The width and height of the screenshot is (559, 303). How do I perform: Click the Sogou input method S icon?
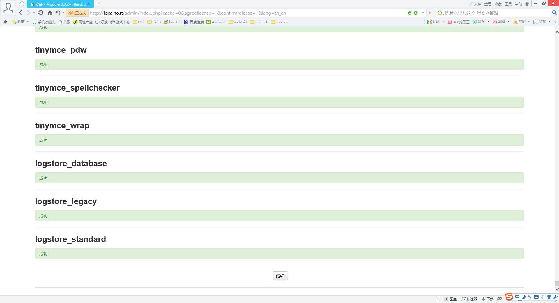click(509, 297)
